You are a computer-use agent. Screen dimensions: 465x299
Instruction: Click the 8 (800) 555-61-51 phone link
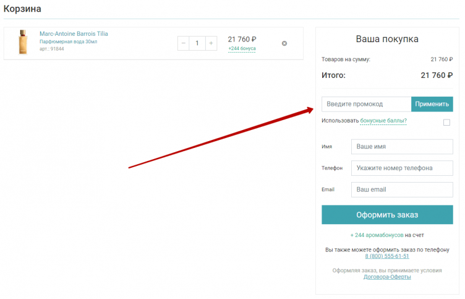coord(386,256)
